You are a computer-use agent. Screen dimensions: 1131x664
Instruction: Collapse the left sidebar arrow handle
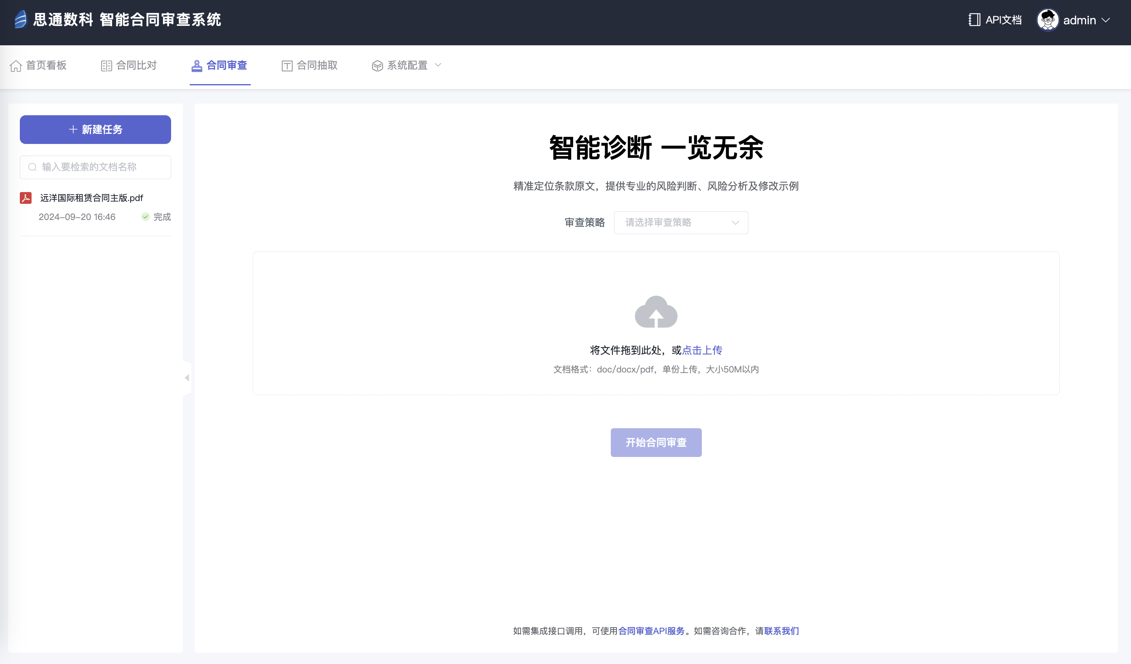(x=187, y=378)
